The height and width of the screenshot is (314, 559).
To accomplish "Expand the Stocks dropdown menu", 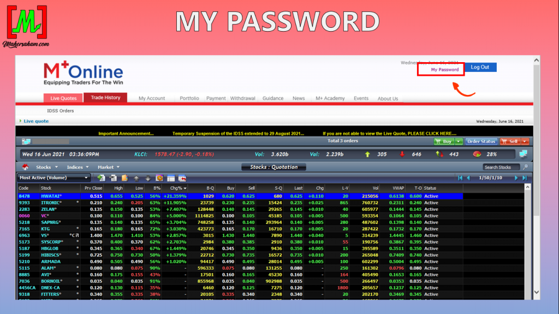I will click(46, 167).
